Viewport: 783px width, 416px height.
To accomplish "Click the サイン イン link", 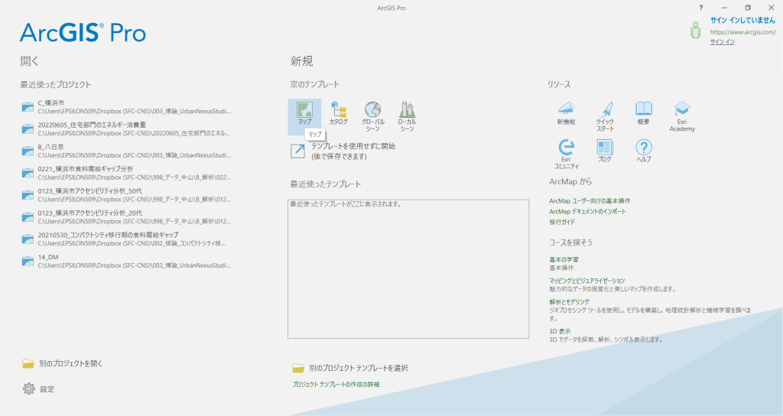I will [722, 42].
